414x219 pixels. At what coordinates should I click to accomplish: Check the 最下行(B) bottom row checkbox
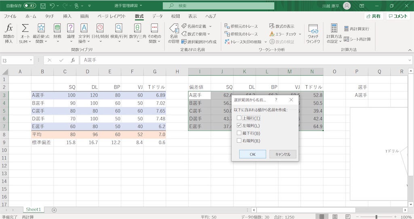(x=239, y=133)
